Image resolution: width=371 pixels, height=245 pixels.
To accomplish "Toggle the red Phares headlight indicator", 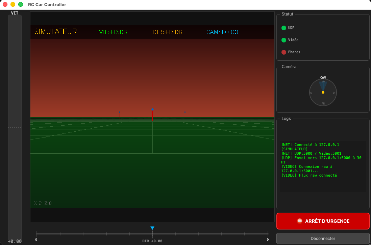I will (x=284, y=52).
